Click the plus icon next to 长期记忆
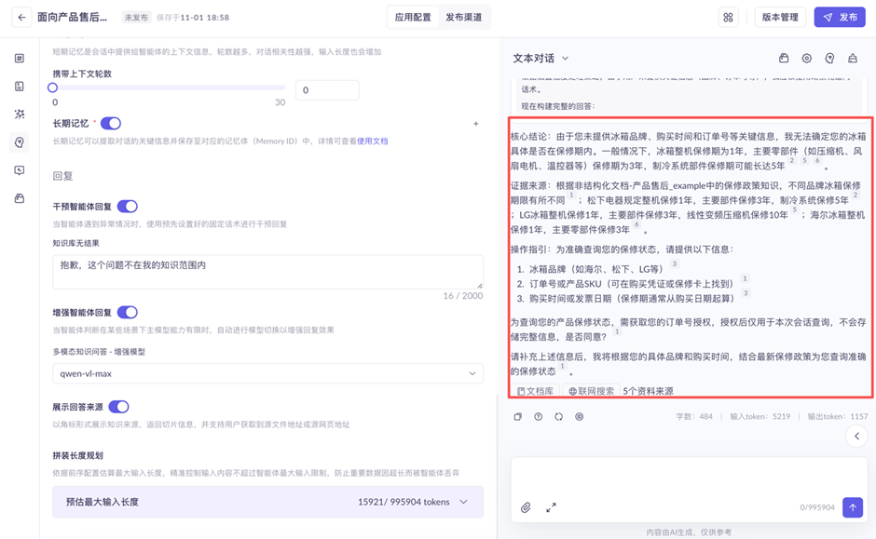Image resolution: width=876 pixels, height=539 pixels. click(476, 123)
